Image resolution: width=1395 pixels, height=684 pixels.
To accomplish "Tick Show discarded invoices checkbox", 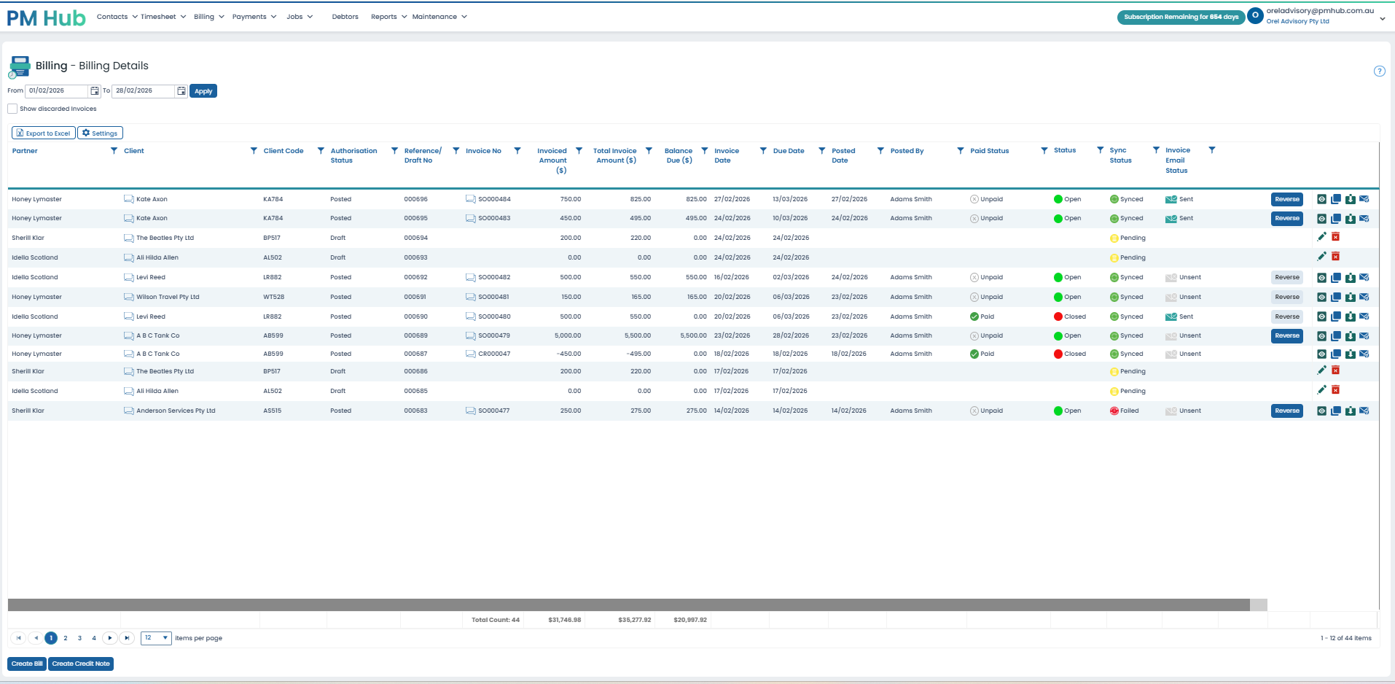I will (12, 109).
